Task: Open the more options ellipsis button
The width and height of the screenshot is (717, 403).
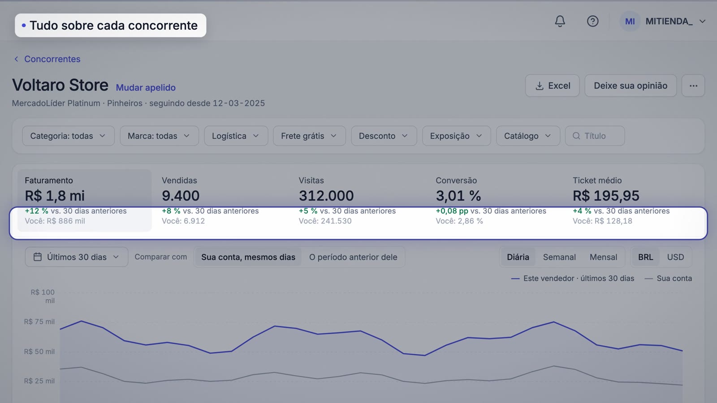Action: [693, 86]
